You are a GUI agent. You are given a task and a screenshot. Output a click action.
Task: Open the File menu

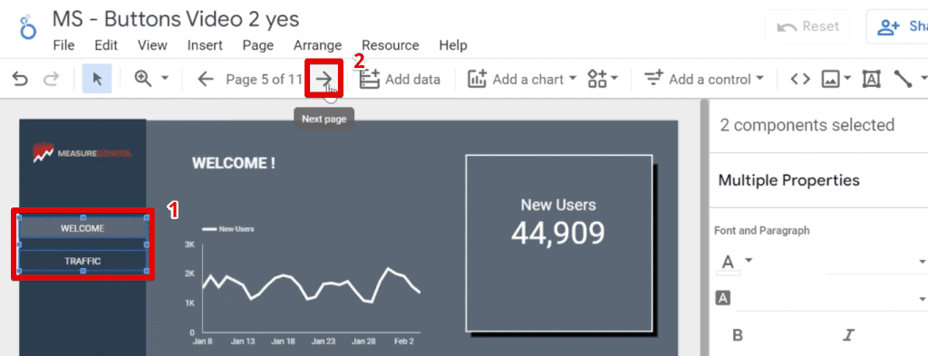(64, 45)
